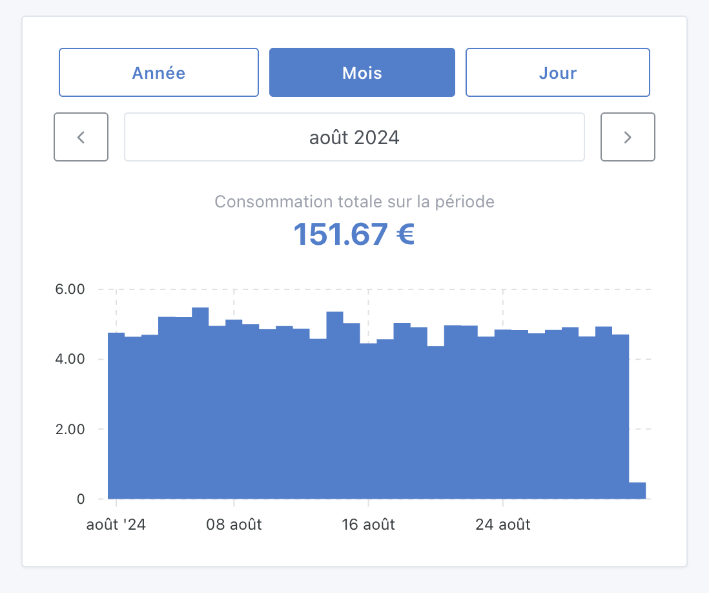
Task: Click the 08 août axis label
Action: click(x=232, y=525)
